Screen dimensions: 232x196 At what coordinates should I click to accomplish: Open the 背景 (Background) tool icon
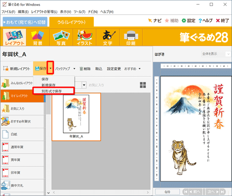pos(38,37)
